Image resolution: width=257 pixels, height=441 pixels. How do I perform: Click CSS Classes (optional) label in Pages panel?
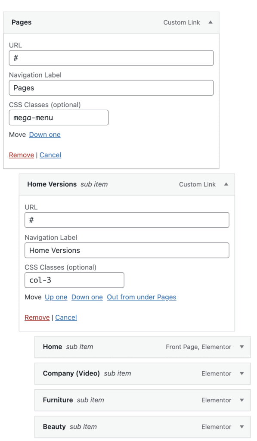coord(45,105)
